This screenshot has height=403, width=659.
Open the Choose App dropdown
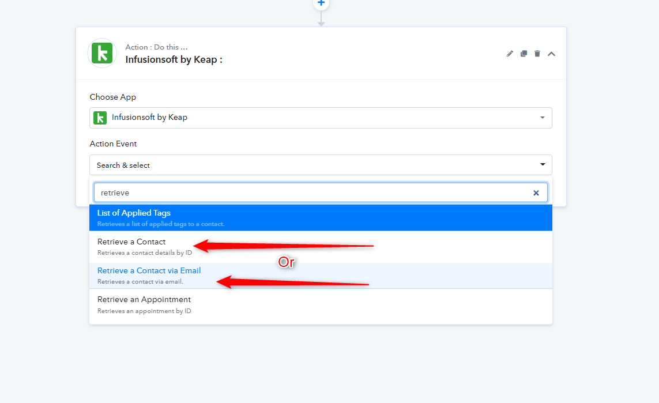321,118
